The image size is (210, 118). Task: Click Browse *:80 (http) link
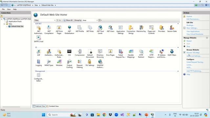(193, 52)
